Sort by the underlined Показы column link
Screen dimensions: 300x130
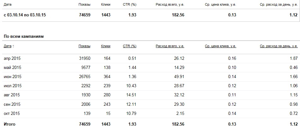coord(84,46)
